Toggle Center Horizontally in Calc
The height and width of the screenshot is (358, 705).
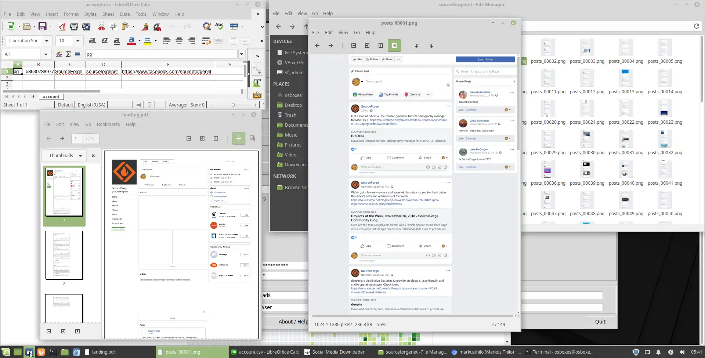pos(179,41)
